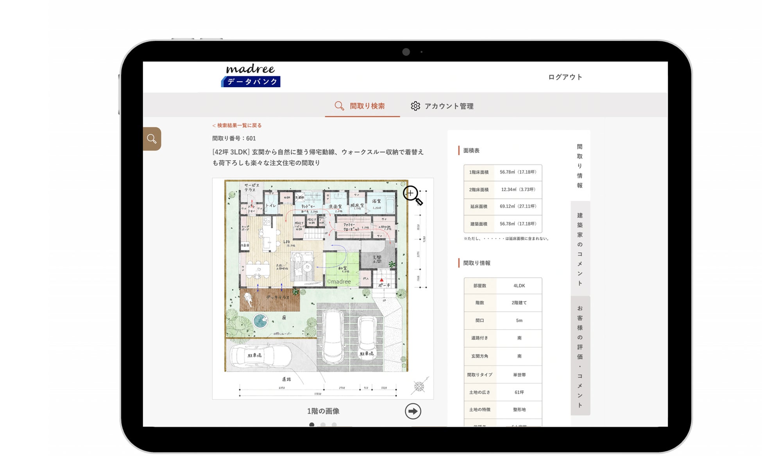The height and width of the screenshot is (456, 762).
Task: Select the second carousel dot indicator
Action: click(x=323, y=425)
